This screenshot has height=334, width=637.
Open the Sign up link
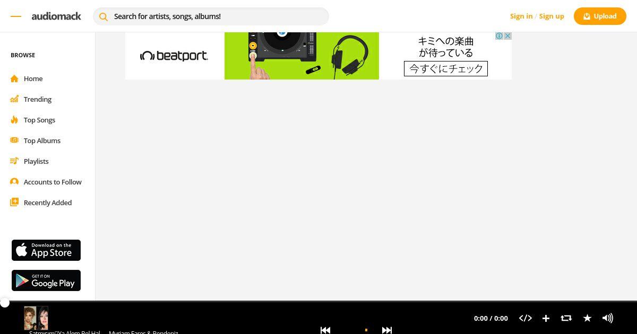(552, 16)
